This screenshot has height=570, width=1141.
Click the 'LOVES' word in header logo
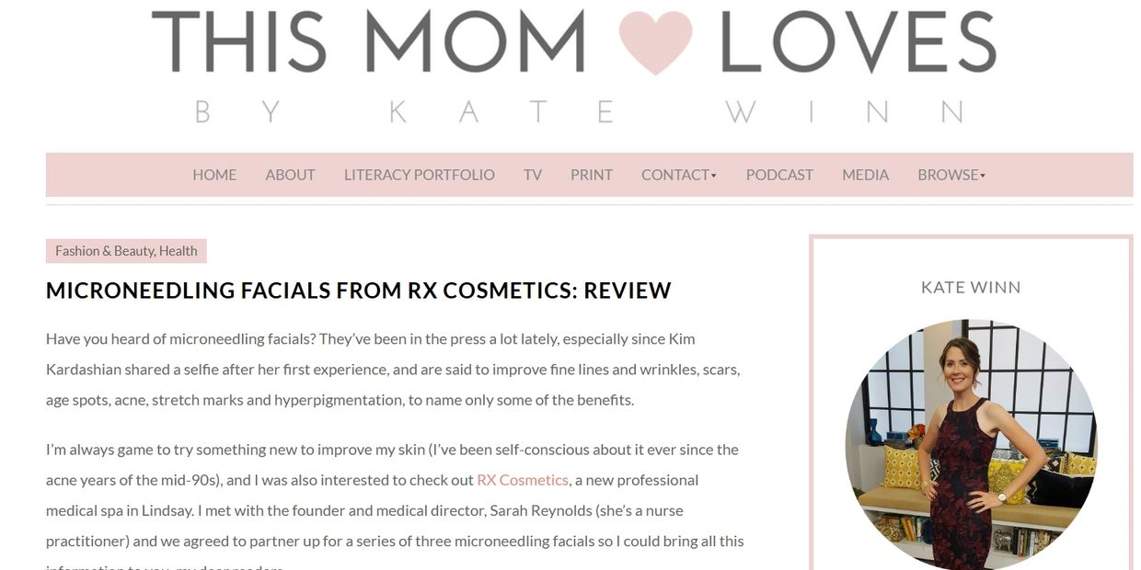858,42
